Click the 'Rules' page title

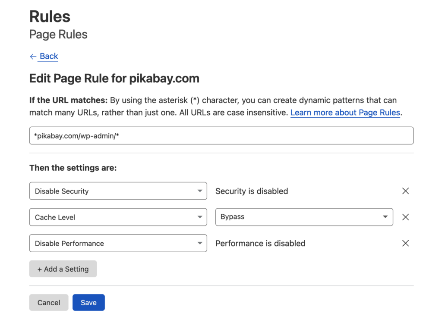[50, 16]
